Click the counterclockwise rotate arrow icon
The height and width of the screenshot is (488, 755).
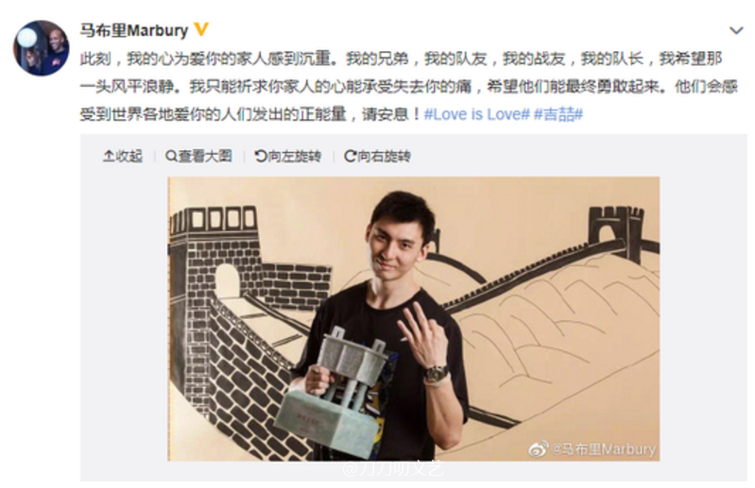click(261, 157)
